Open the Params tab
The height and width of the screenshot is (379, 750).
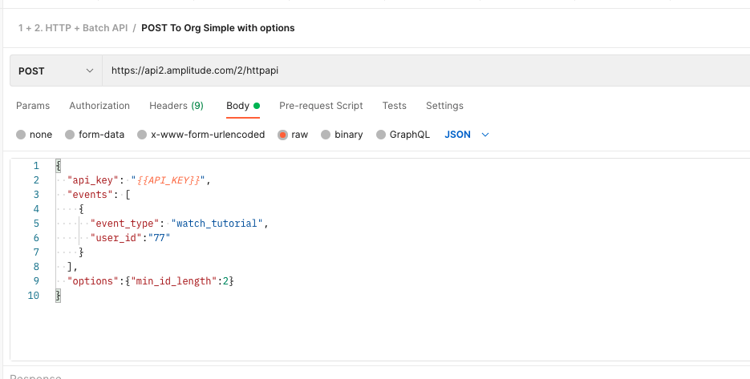point(33,106)
